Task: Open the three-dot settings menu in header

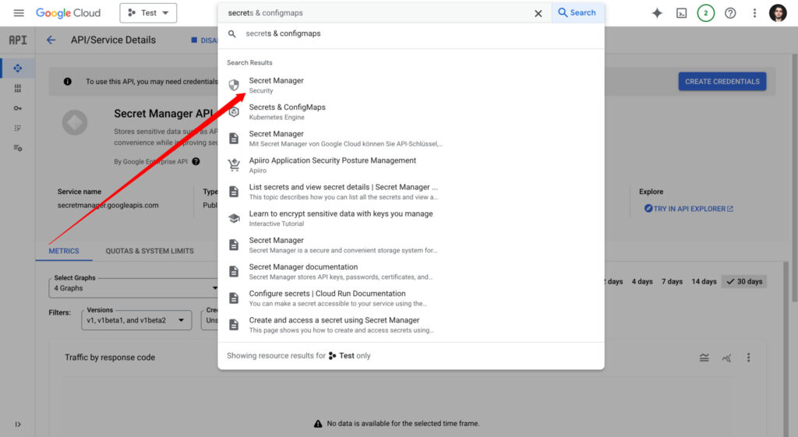Action: pos(754,13)
